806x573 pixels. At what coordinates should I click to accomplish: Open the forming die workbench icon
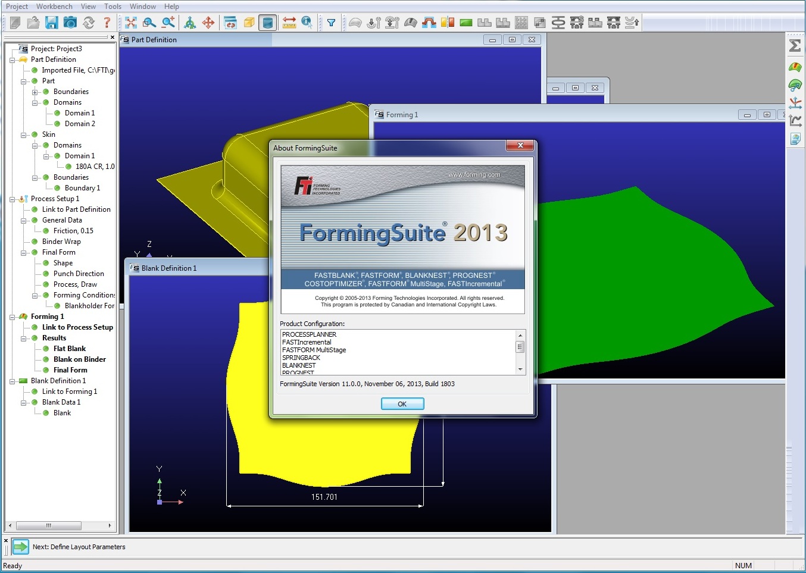click(x=429, y=23)
